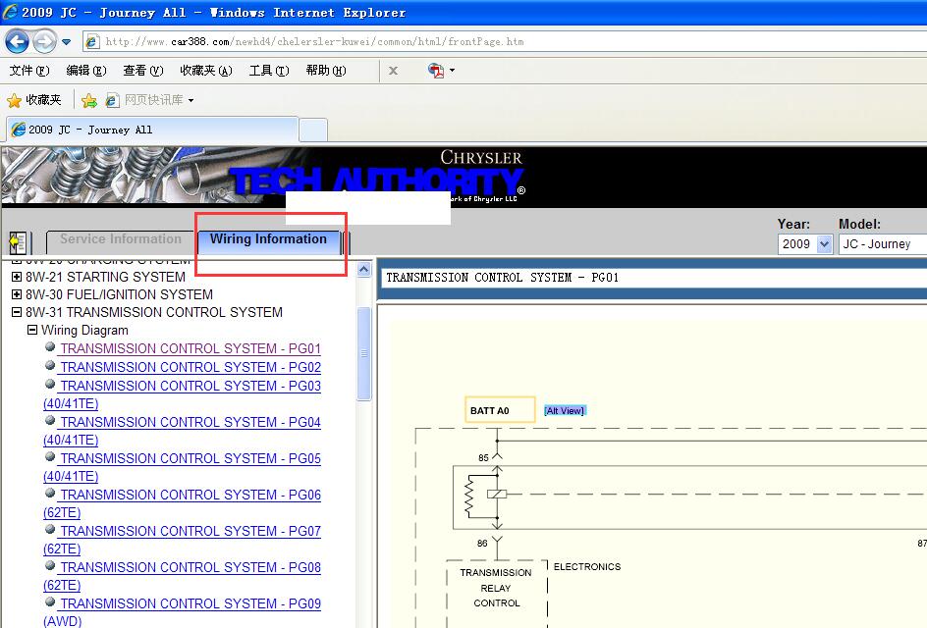The image size is (927, 628).
Task: Click the PDF converter toolbar icon
Action: [436, 71]
